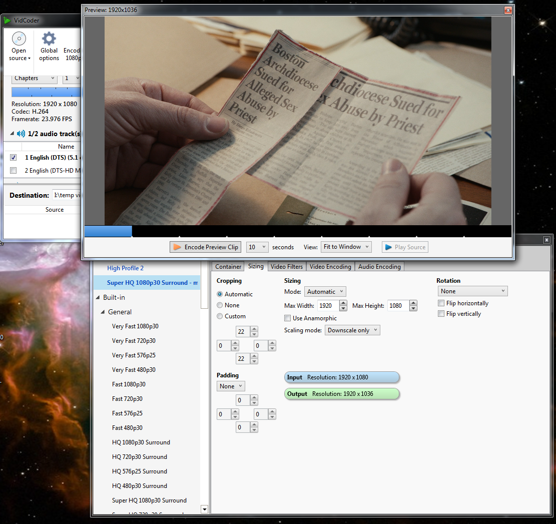556x524 pixels.
Task: Select the Very Fast 1080p30 preset
Action: point(135,326)
